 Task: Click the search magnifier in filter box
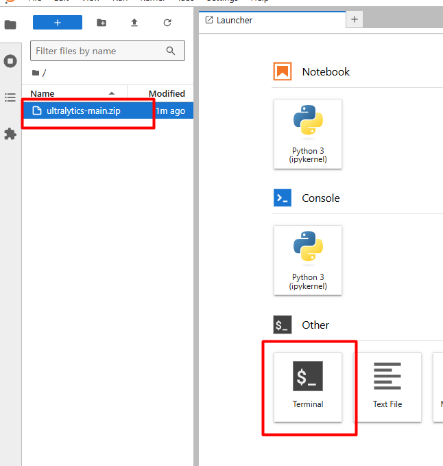click(171, 51)
